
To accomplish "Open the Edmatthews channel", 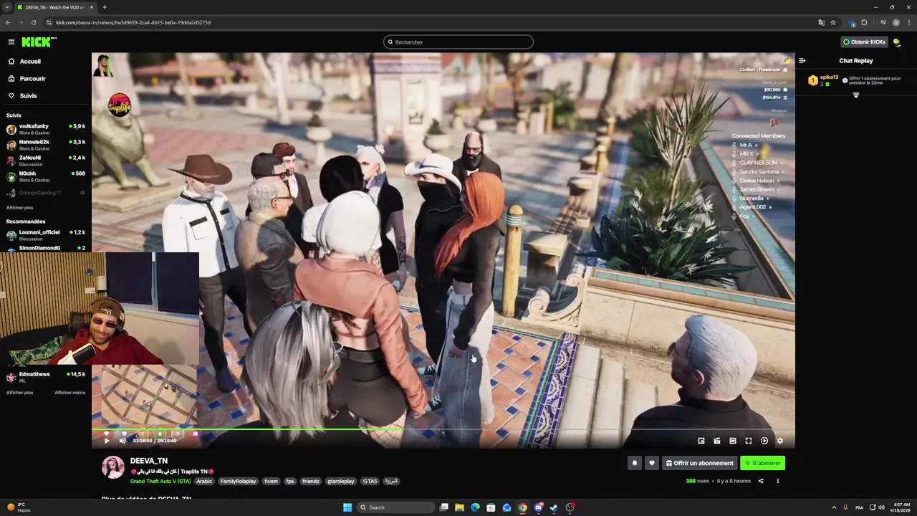I will pyautogui.click(x=46, y=377).
